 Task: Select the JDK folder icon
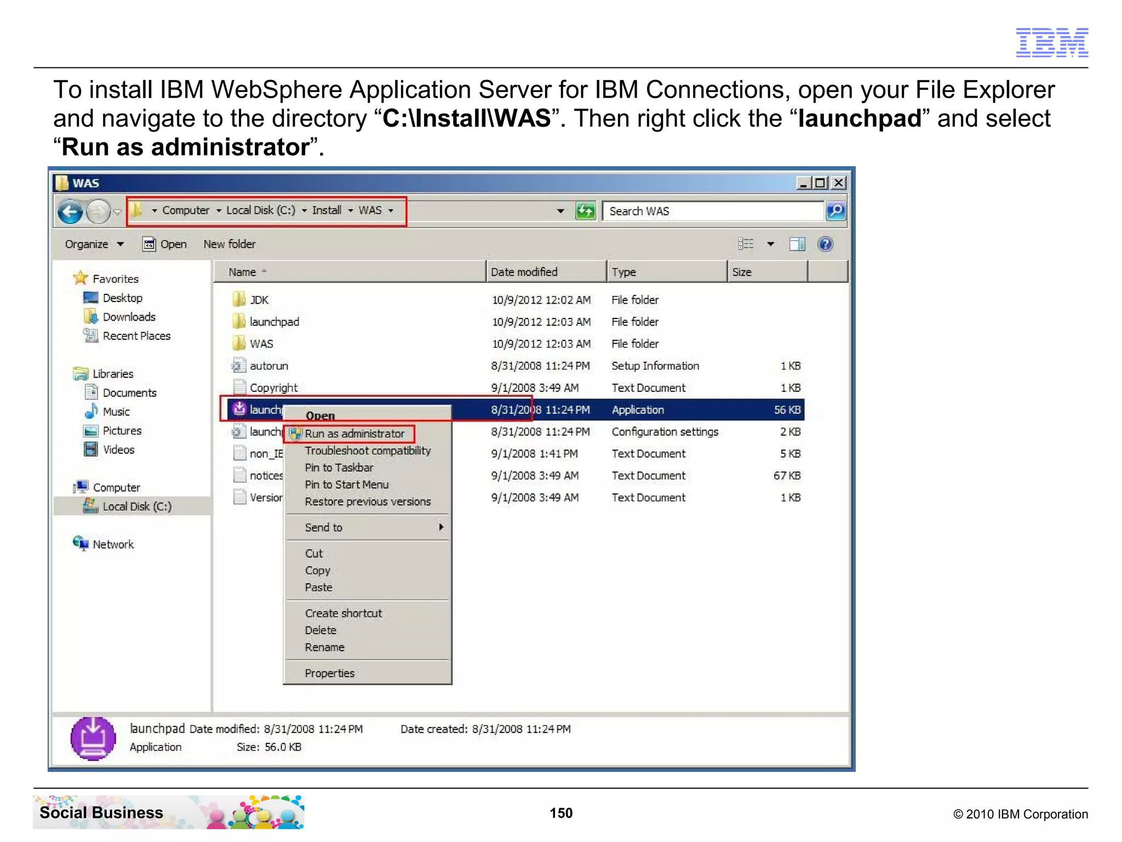click(239, 299)
